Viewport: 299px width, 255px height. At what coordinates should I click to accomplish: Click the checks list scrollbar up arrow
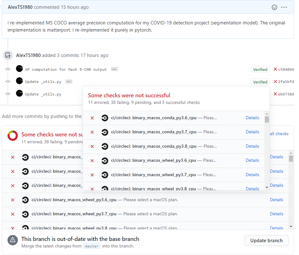(291, 153)
